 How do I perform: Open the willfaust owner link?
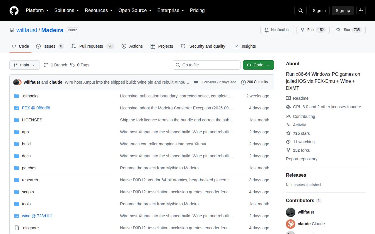27,30
